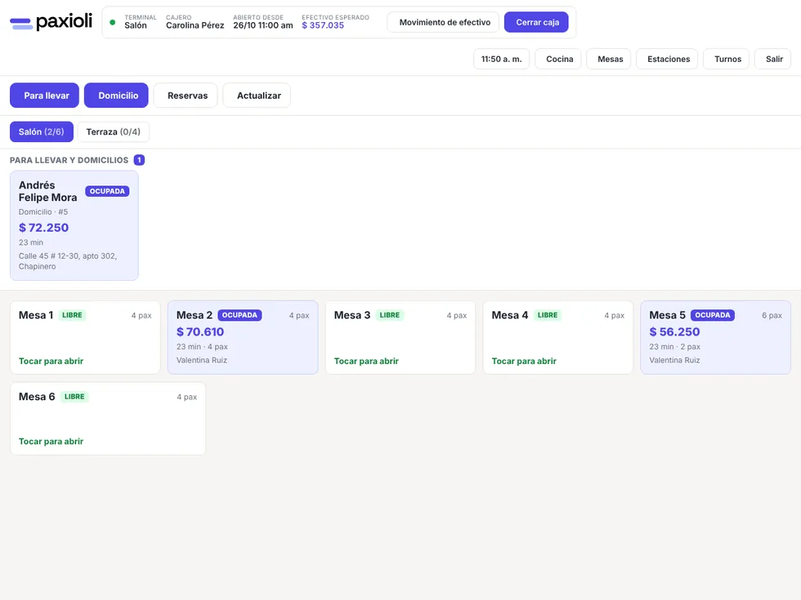
Task: Click Tocar para abrir on Mesa 1
Action: tap(51, 361)
